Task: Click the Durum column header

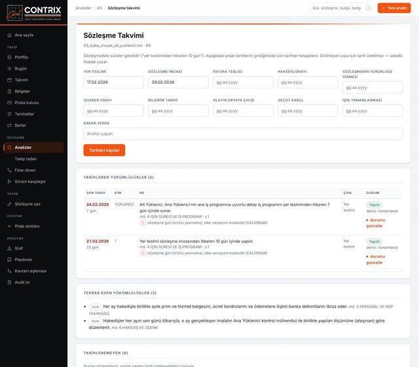Action: click(x=373, y=193)
